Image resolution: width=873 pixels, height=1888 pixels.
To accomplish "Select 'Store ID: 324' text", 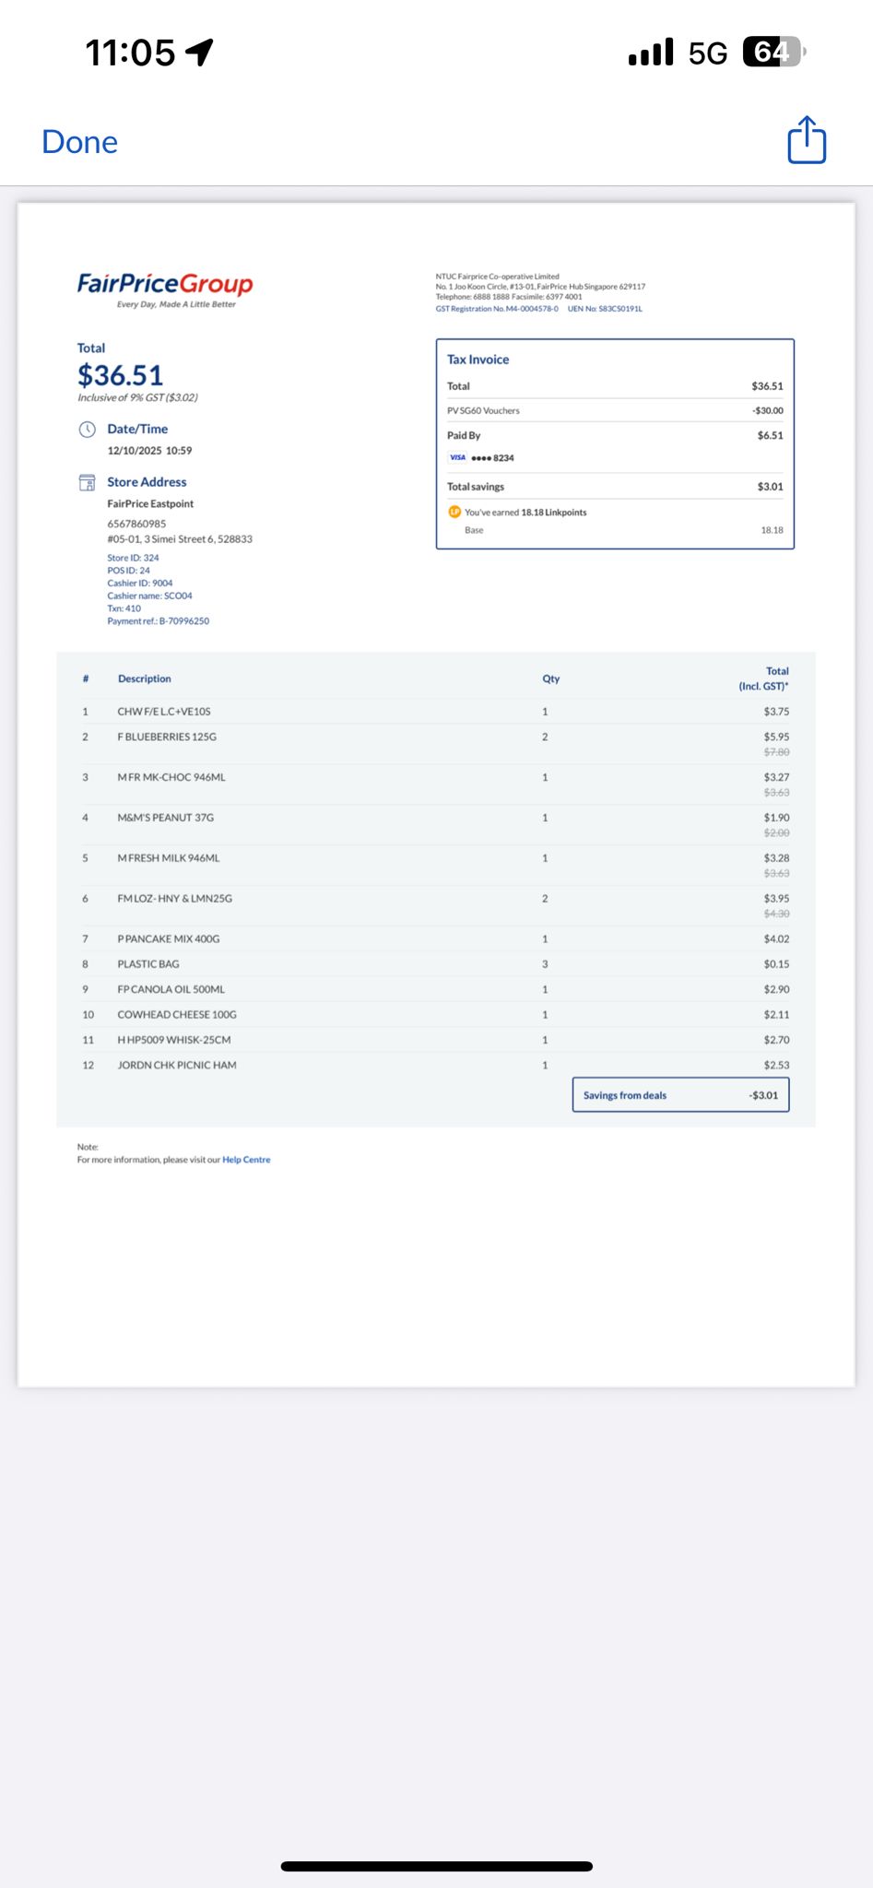I will (x=133, y=558).
